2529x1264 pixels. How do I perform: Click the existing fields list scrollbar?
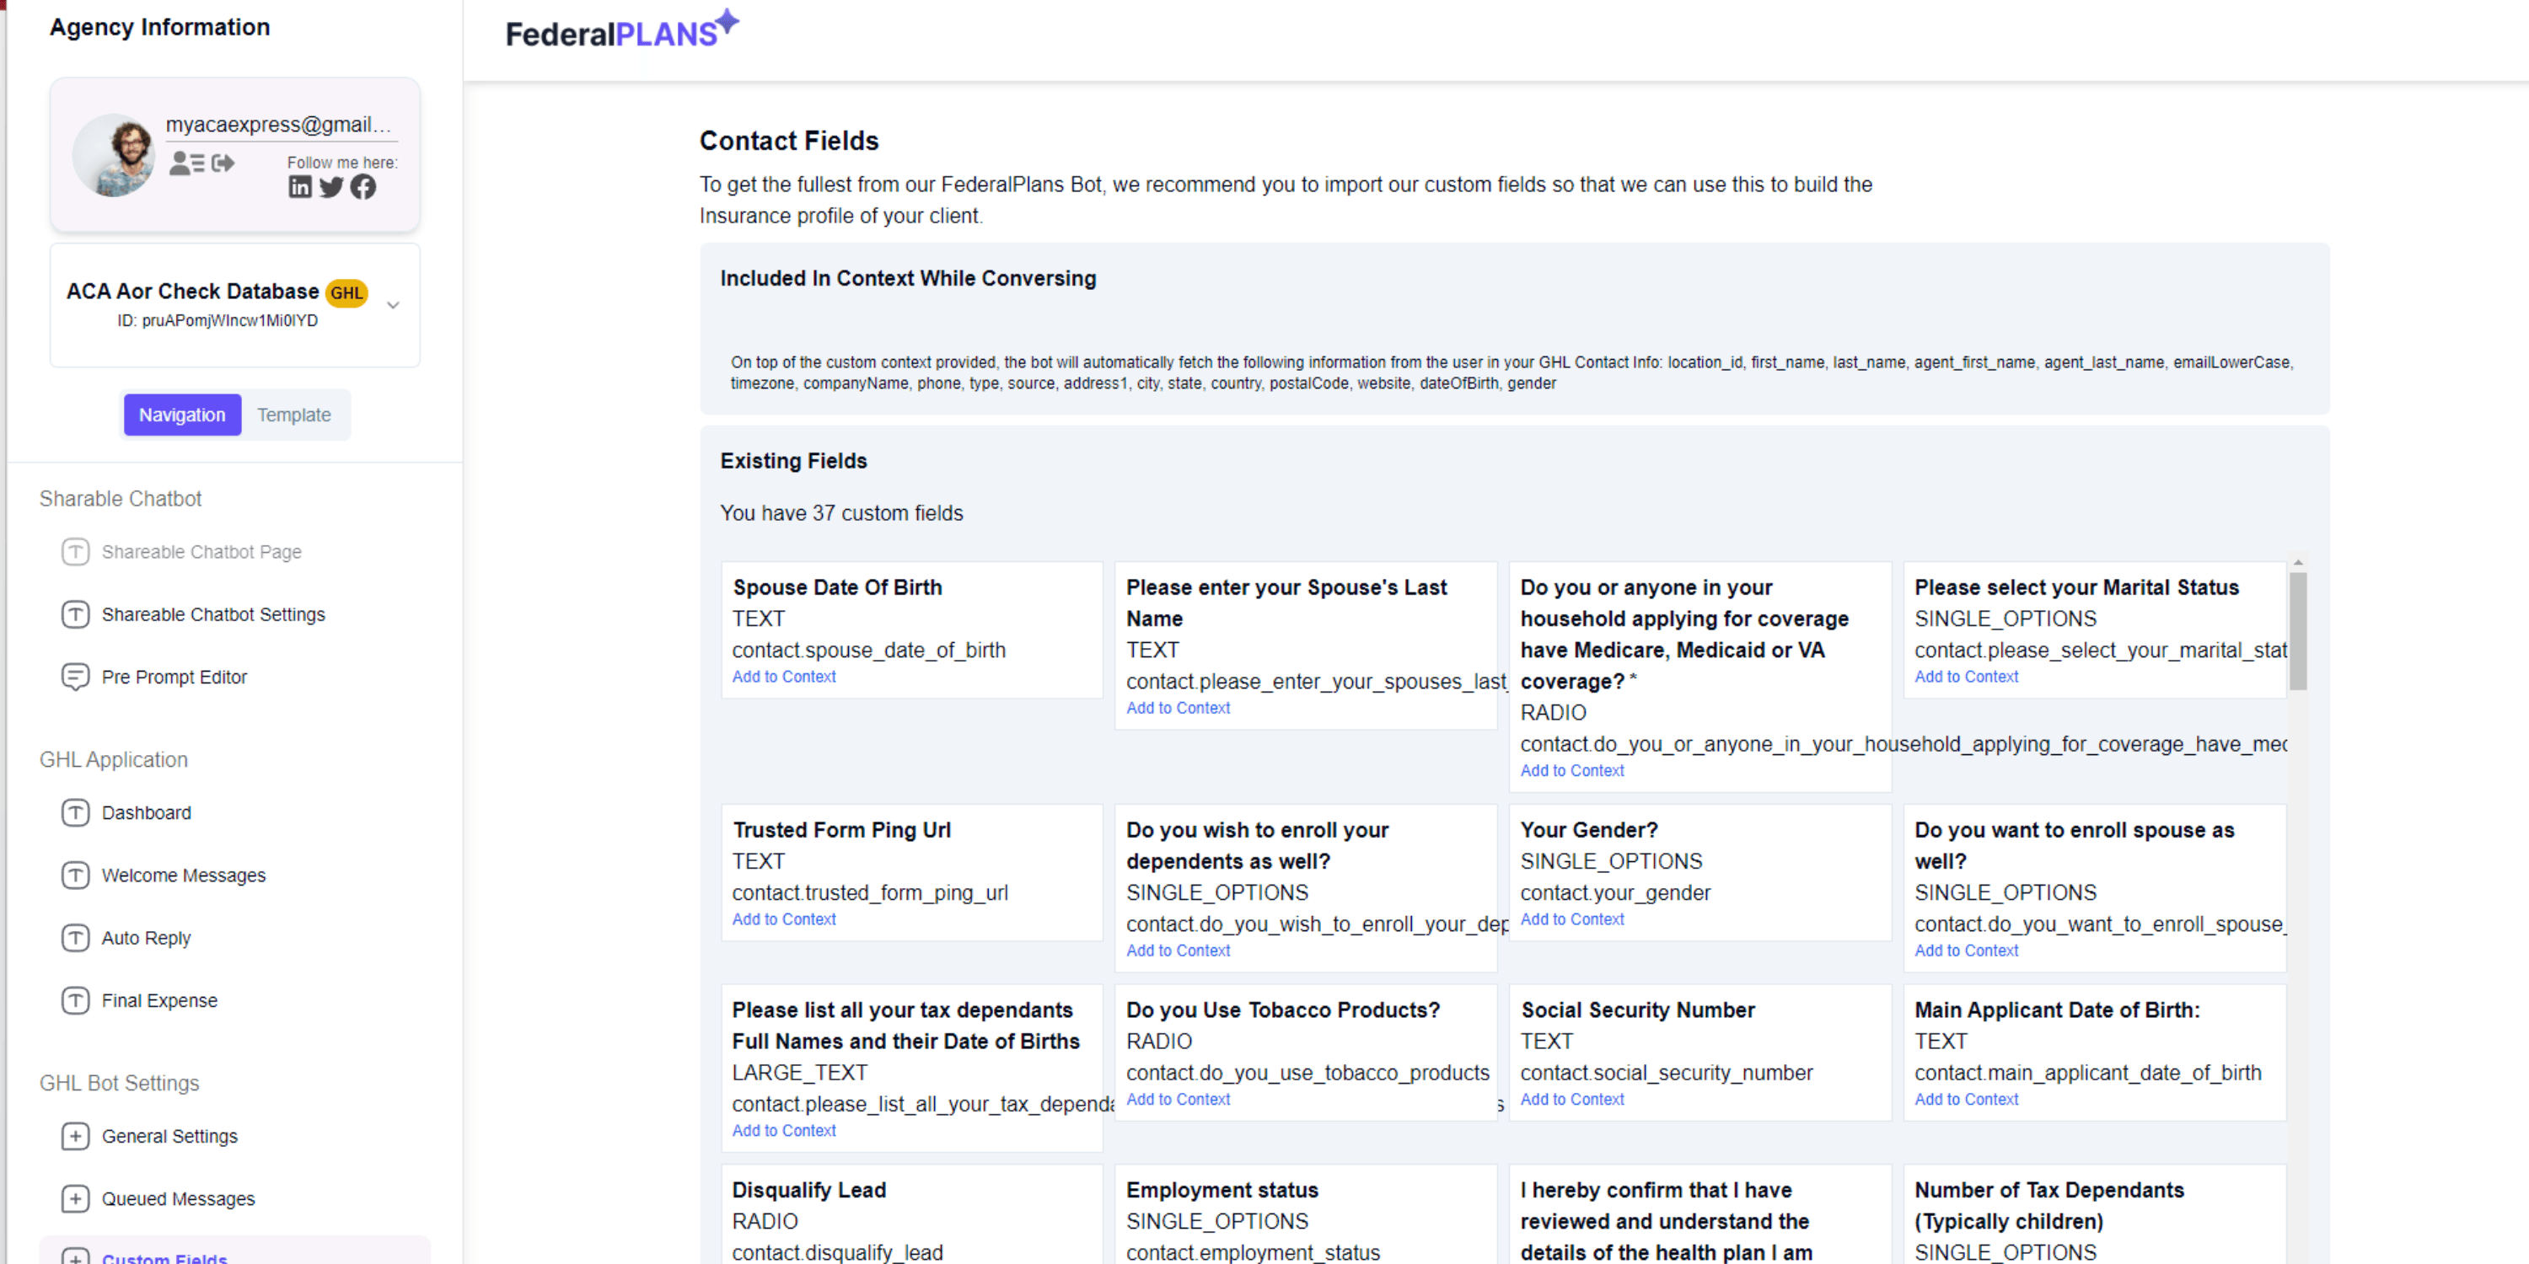2297,631
